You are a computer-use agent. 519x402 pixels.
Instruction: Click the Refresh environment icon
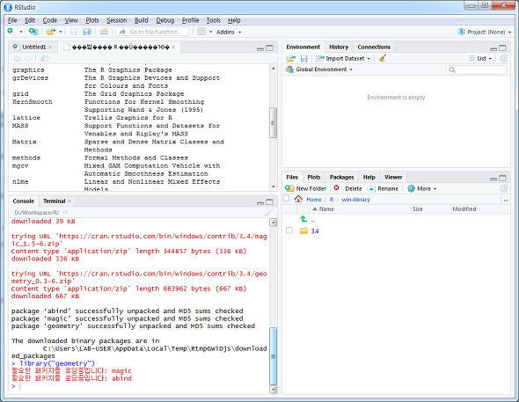click(504, 59)
